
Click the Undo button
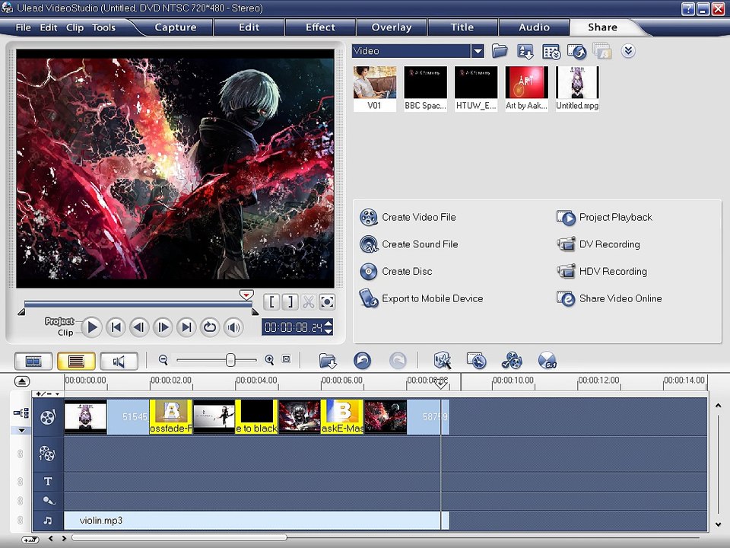coord(362,360)
